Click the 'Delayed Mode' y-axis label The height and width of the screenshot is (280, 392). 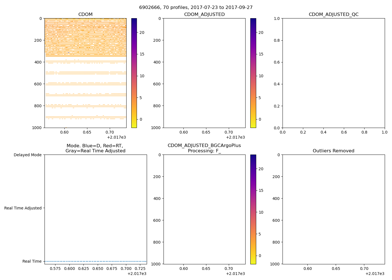coord(27,155)
